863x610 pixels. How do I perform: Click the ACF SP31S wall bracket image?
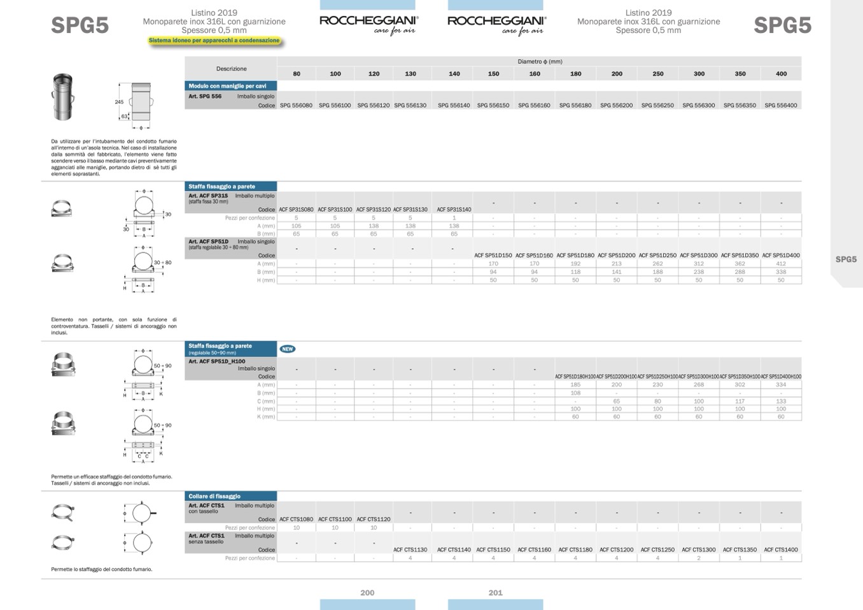click(x=61, y=209)
